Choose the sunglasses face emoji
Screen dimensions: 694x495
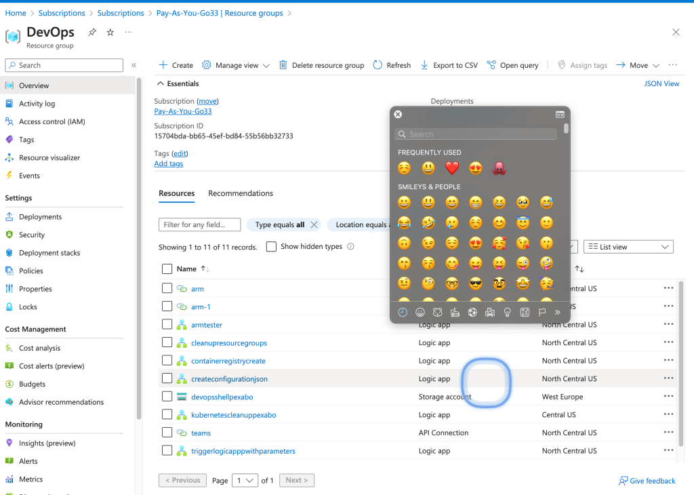475,283
